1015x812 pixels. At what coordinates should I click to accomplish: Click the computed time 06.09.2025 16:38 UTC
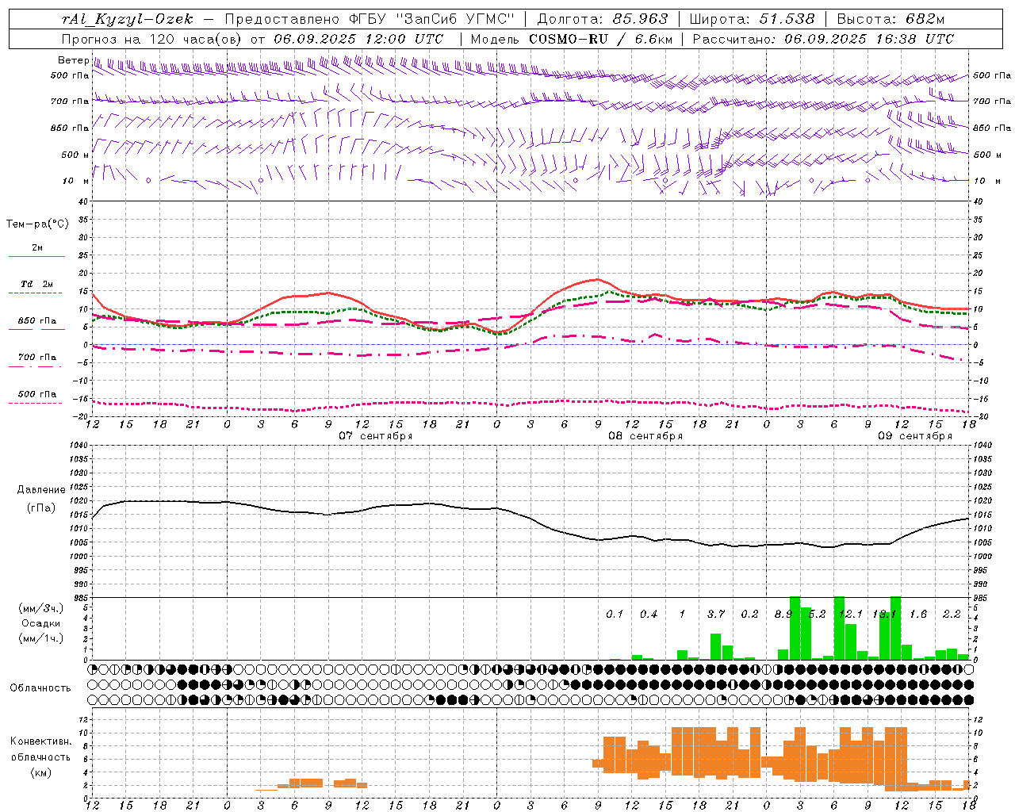coord(869,39)
